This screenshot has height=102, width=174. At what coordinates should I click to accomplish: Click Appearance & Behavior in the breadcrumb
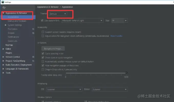[x=48, y=7]
